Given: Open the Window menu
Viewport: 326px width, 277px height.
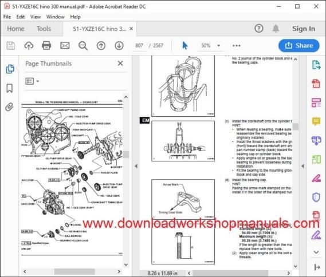Looking at the screenshot, I should [x=56, y=17].
